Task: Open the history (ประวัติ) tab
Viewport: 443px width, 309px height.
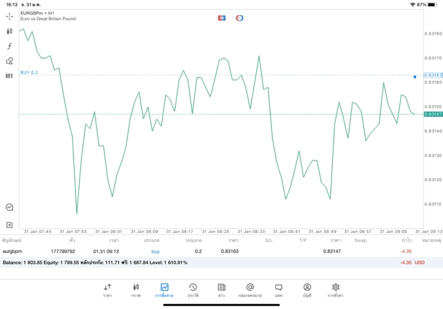Action: 193,290
